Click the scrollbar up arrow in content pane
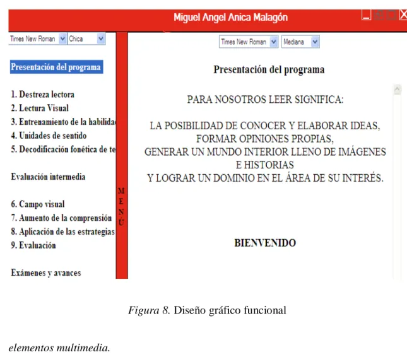 (x=397, y=90)
